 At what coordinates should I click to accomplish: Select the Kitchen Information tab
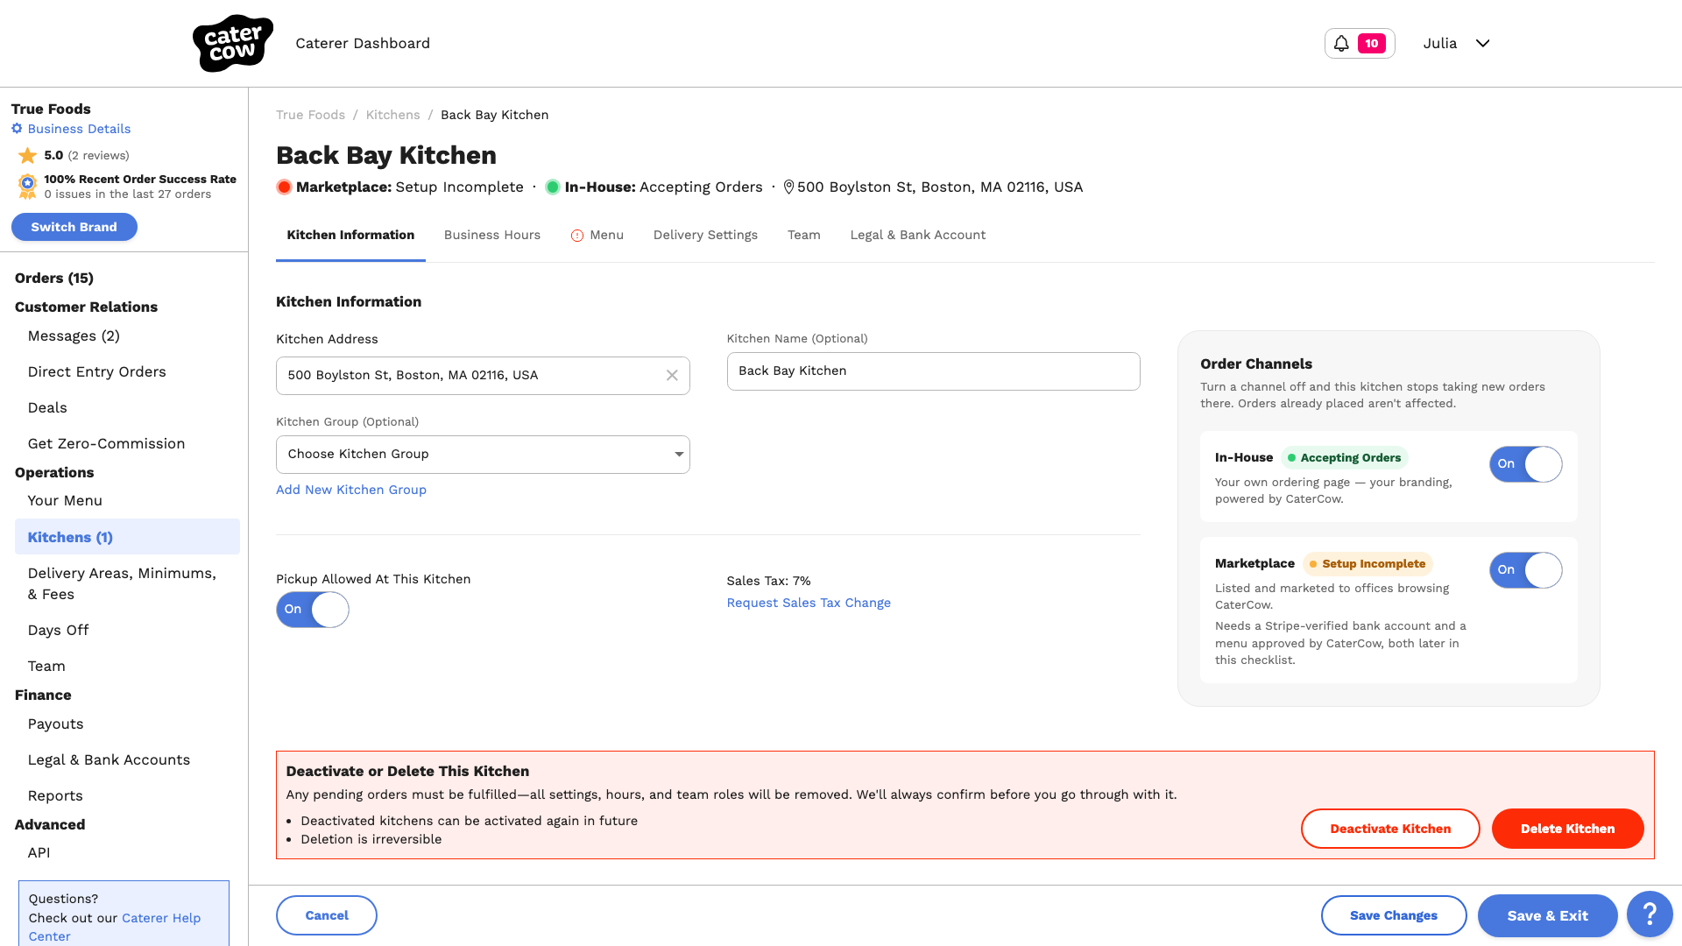[x=350, y=235]
